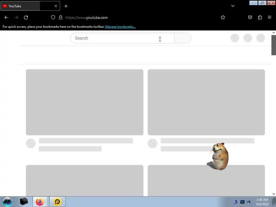Click the blue monitor tray icon
This screenshot has height=207, width=276.
pos(242,202)
